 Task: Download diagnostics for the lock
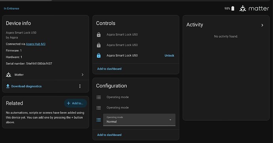(x=27, y=86)
